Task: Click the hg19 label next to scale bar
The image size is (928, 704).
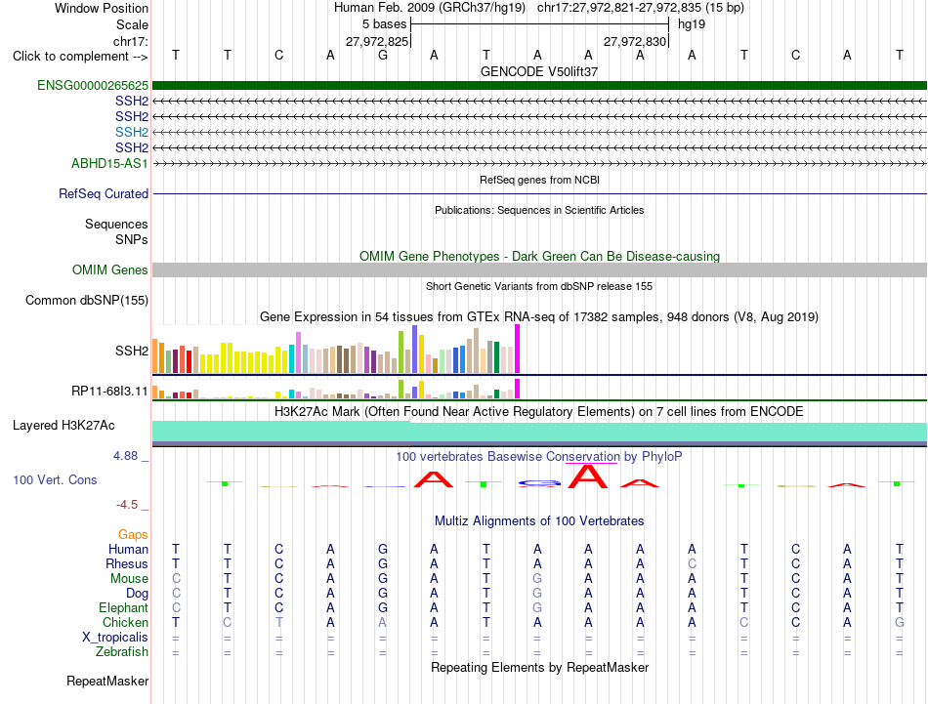Action: pyautogui.click(x=692, y=24)
